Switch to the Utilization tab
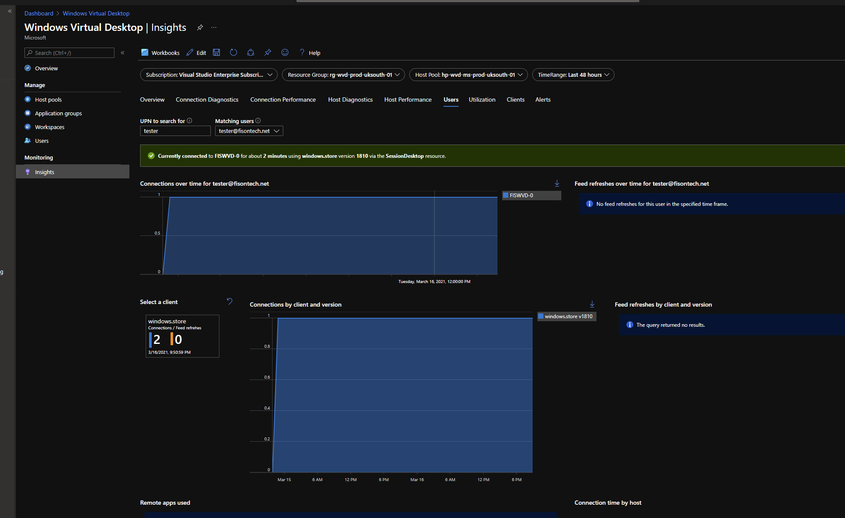This screenshot has height=518, width=845. [482, 99]
